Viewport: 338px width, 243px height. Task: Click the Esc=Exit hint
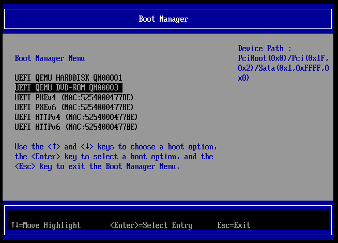234,225
